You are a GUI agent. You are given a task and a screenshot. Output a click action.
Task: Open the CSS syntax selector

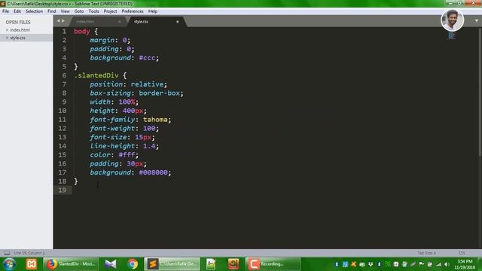pos(462,253)
